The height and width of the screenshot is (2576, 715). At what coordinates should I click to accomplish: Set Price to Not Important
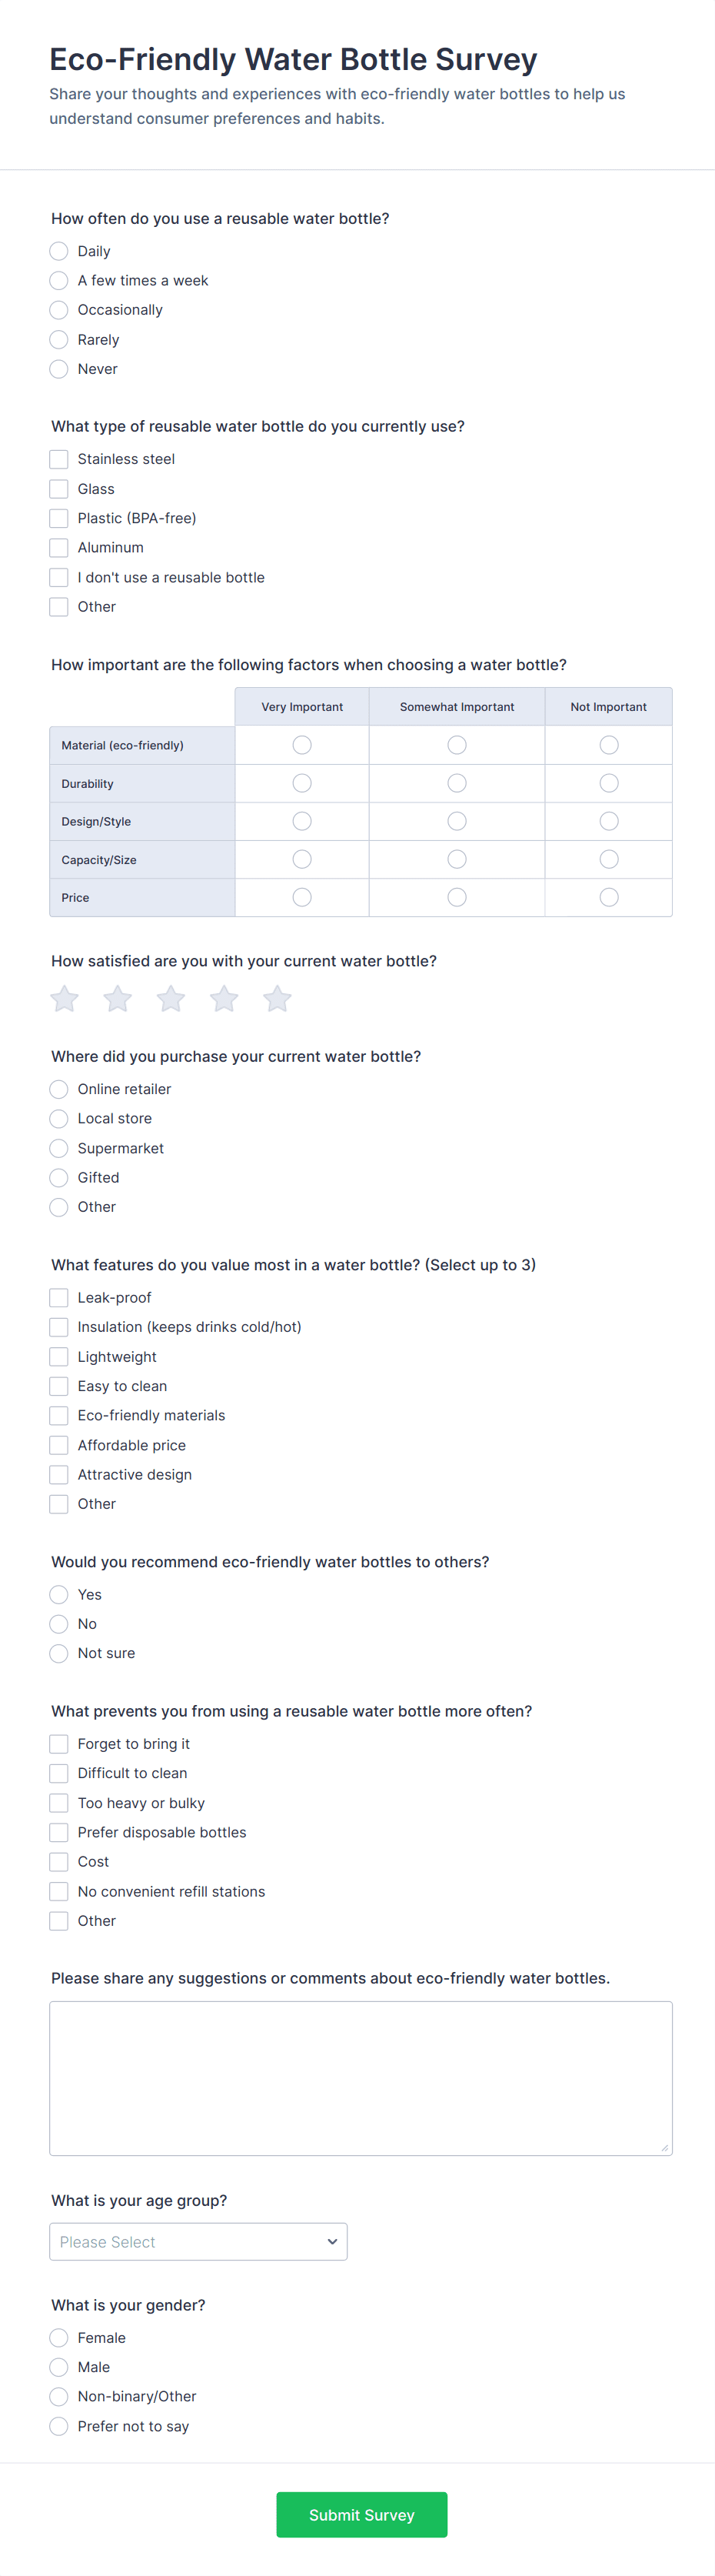coord(609,897)
